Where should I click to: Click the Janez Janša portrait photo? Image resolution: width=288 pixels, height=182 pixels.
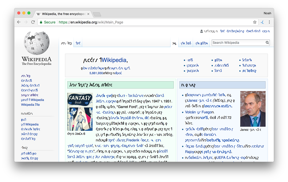(x=253, y=109)
